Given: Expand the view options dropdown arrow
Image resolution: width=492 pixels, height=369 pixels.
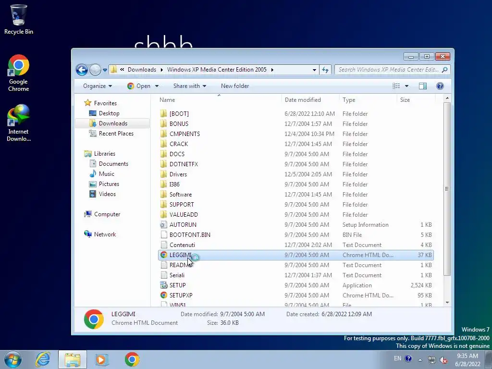Looking at the screenshot, I should click(406, 86).
